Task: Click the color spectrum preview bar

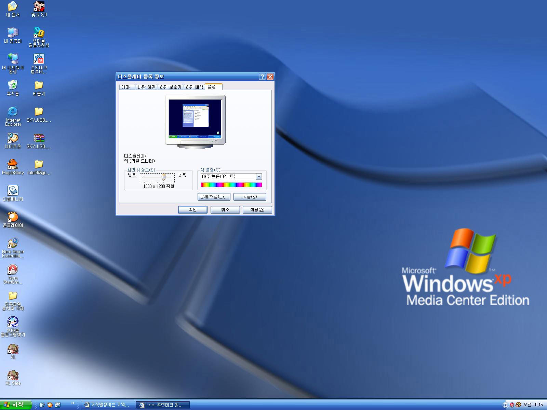Action: [x=231, y=185]
